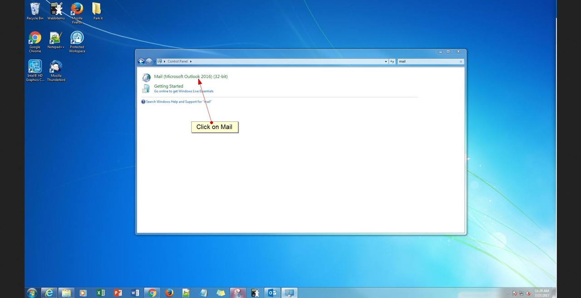Open the address bar history dropdown
Image resolution: width=581 pixels, height=298 pixels.
pos(386,62)
